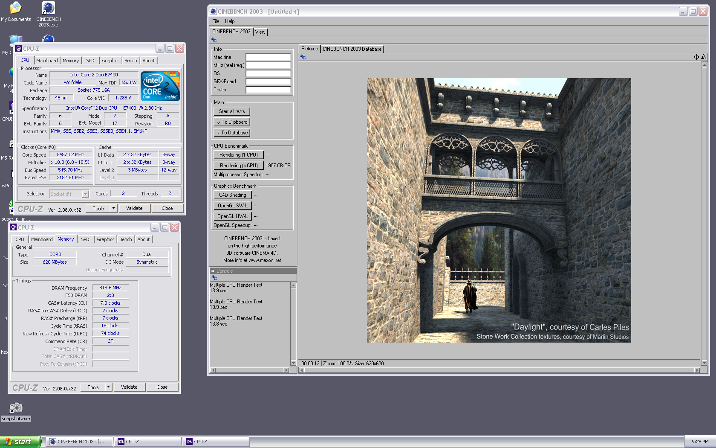Click Validate in Memory CPU-Z window

pos(129,387)
